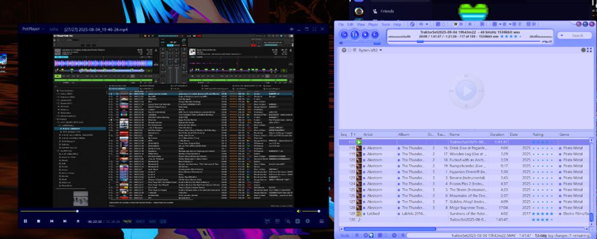The image size is (597, 239).
Task: Select track 'Wooden Leg (Live at ...'
Action: coord(468,154)
